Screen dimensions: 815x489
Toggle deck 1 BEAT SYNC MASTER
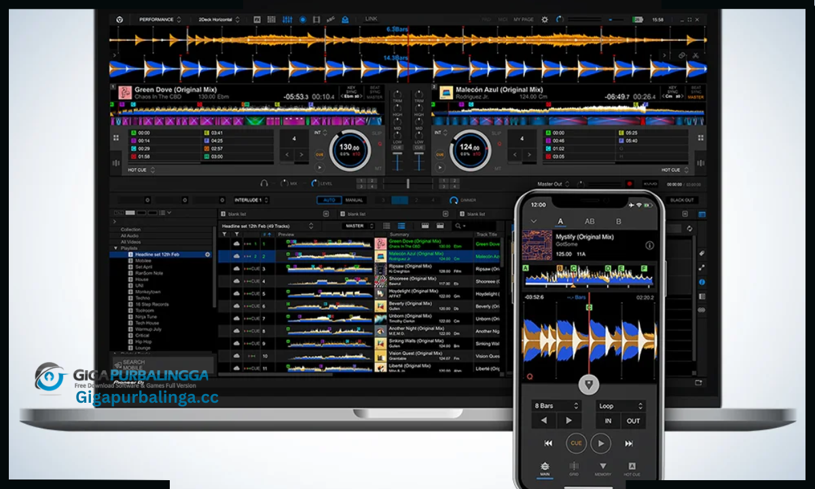[x=374, y=92]
